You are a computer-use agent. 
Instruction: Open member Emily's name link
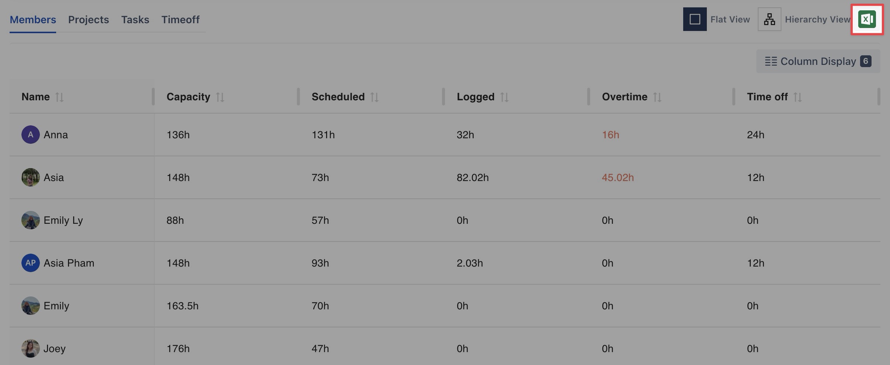[57, 306]
